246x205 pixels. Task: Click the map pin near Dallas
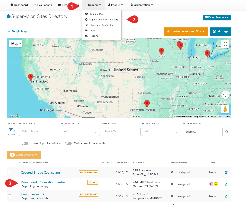[147, 104]
